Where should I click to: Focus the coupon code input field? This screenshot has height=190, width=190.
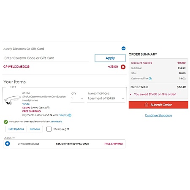pyautogui.click(x=46, y=58)
